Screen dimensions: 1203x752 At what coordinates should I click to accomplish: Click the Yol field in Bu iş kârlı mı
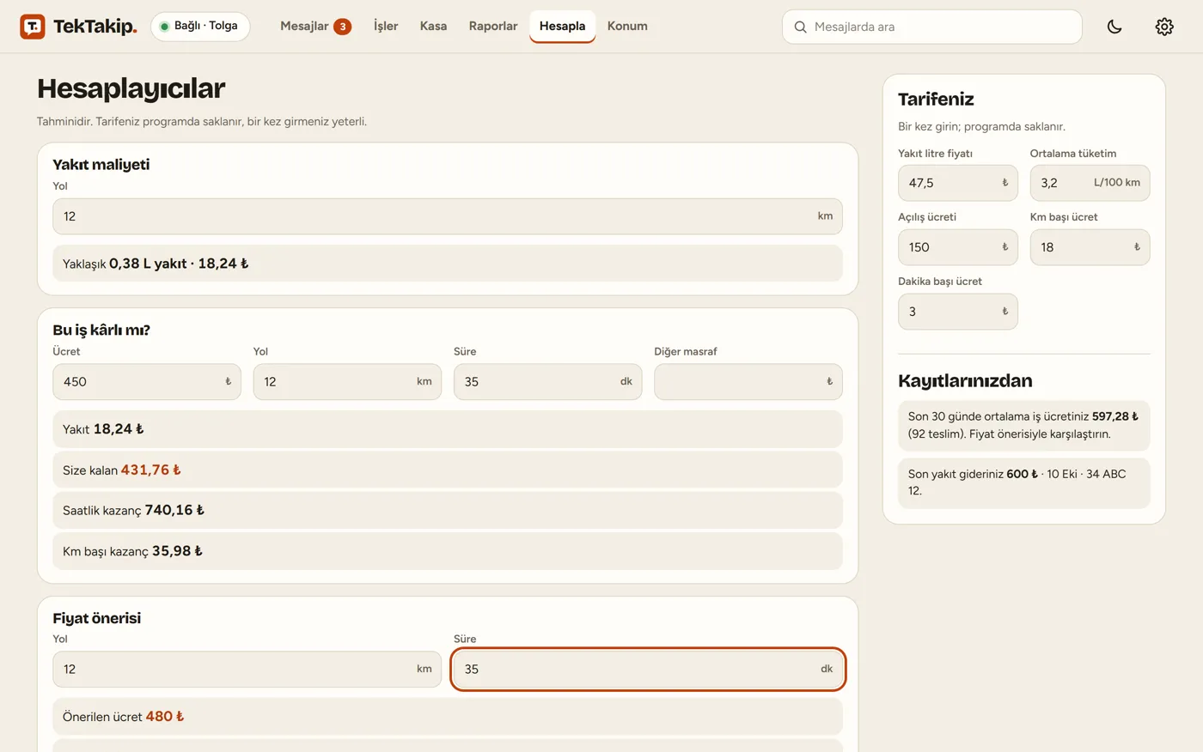click(347, 382)
